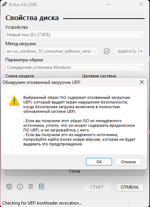Image resolution: width=150 pixels, height=207 pixels.
Task: Click the status bar revocation message
Action: pyautogui.click(x=42, y=203)
